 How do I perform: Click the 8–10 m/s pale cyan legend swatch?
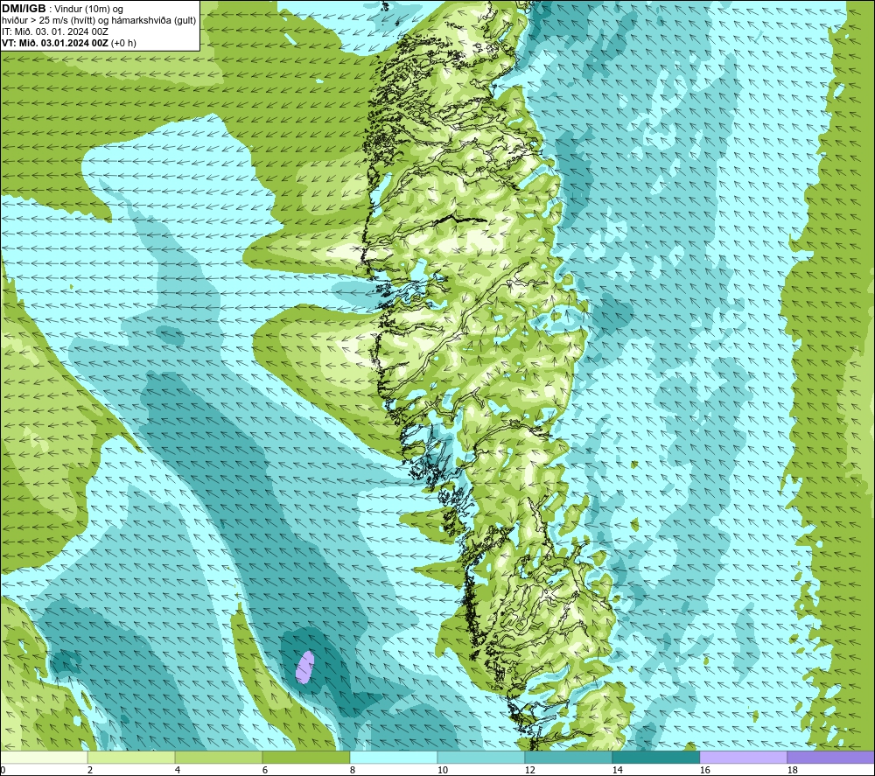tap(394, 757)
